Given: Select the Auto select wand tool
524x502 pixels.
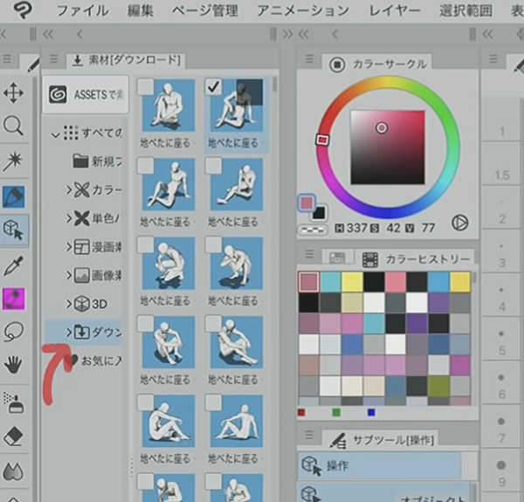Looking at the screenshot, I should [x=14, y=161].
